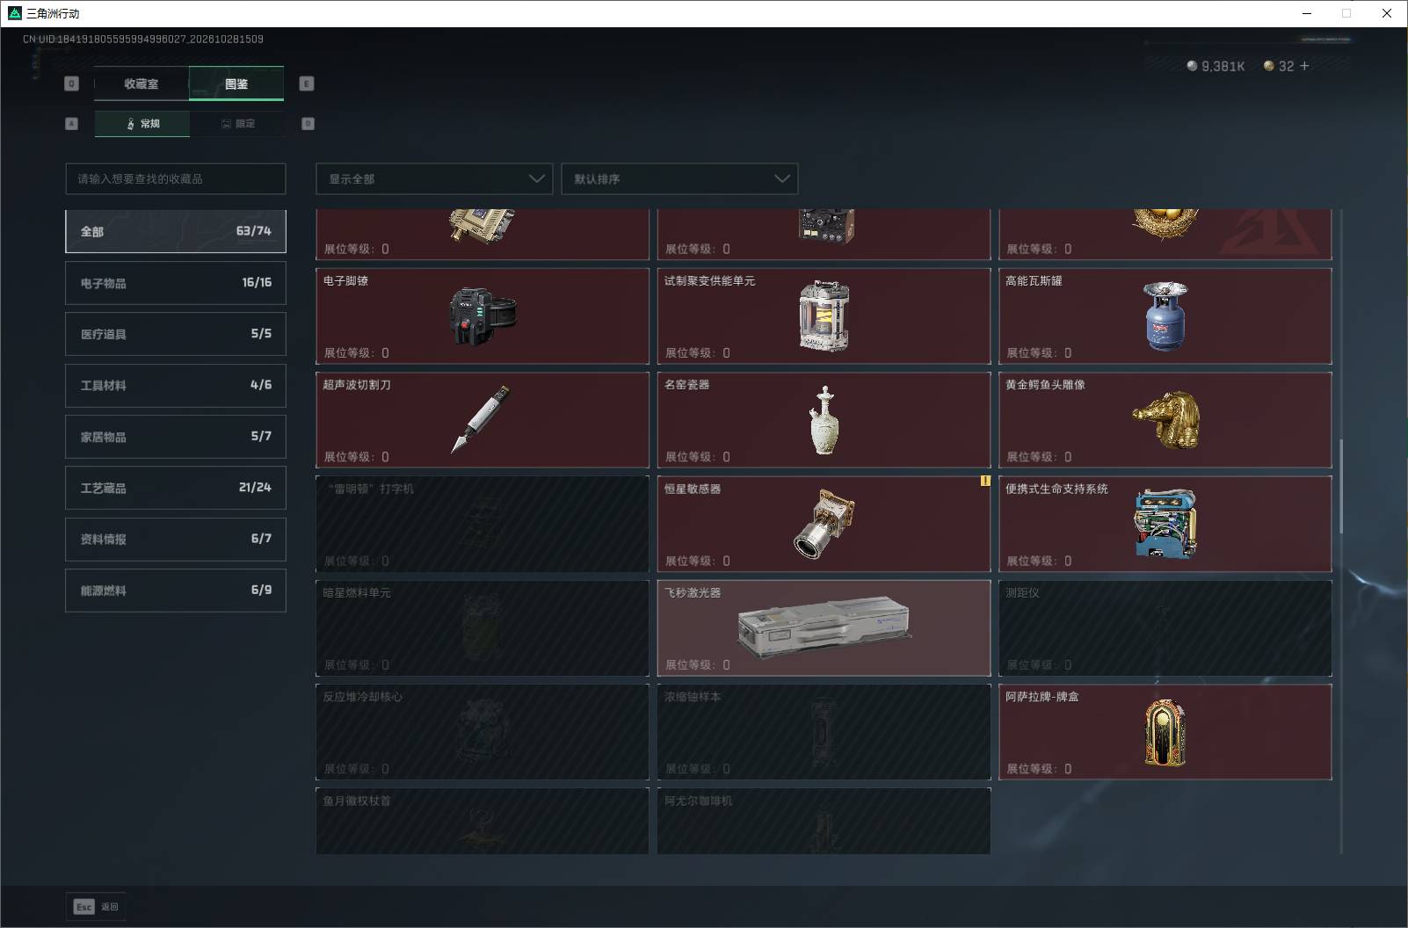Click the locked 浓缩铀样本 card

click(824, 732)
